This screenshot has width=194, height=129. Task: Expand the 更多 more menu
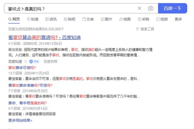click(x=178, y=19)
